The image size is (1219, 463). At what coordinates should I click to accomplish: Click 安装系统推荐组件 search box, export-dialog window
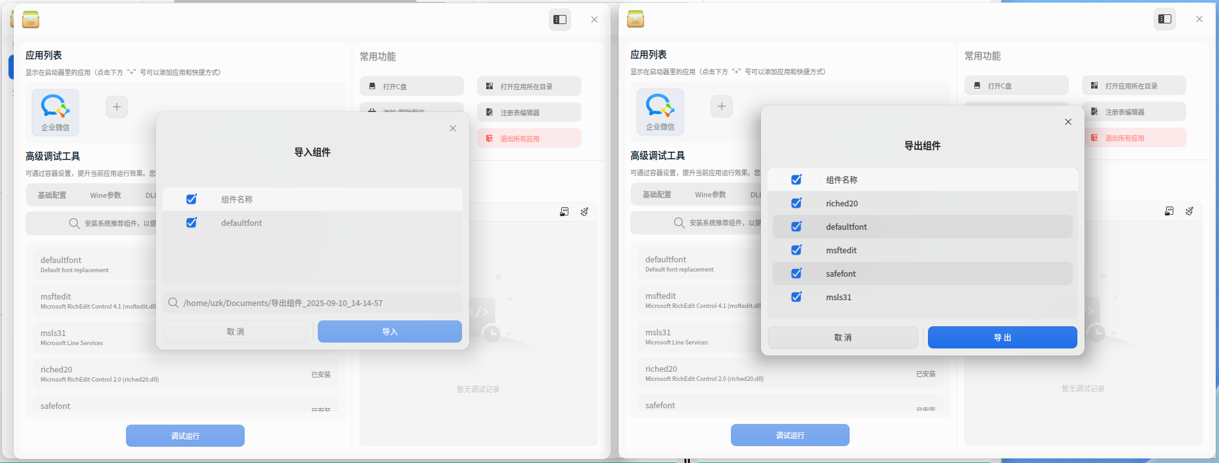(x=696, y=223)
